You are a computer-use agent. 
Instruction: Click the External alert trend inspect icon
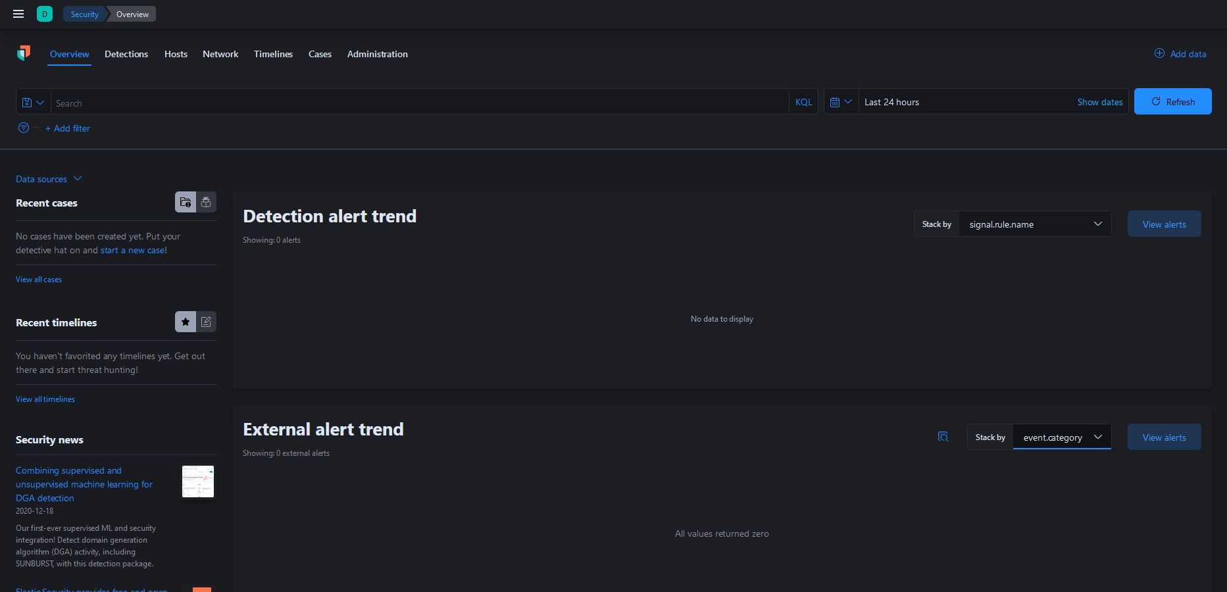coord(943,437)
